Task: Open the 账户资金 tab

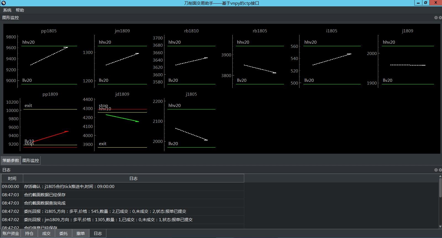Action: 11,234
